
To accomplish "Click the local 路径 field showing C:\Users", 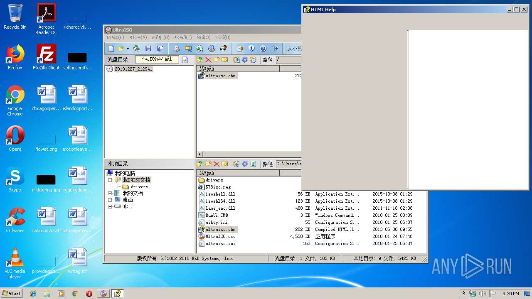I will tap(288, 164).
